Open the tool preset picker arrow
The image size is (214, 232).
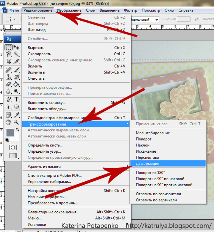(15, 19)
